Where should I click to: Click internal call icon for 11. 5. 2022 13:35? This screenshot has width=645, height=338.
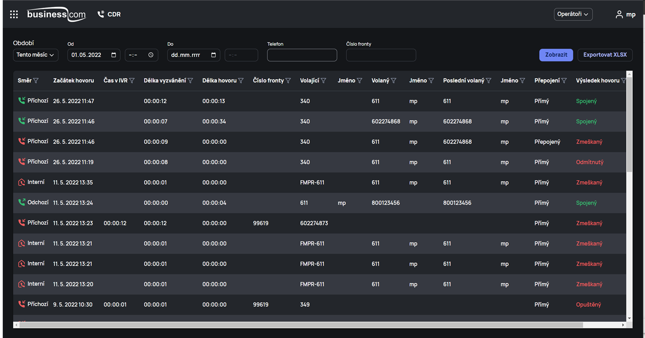21,182
